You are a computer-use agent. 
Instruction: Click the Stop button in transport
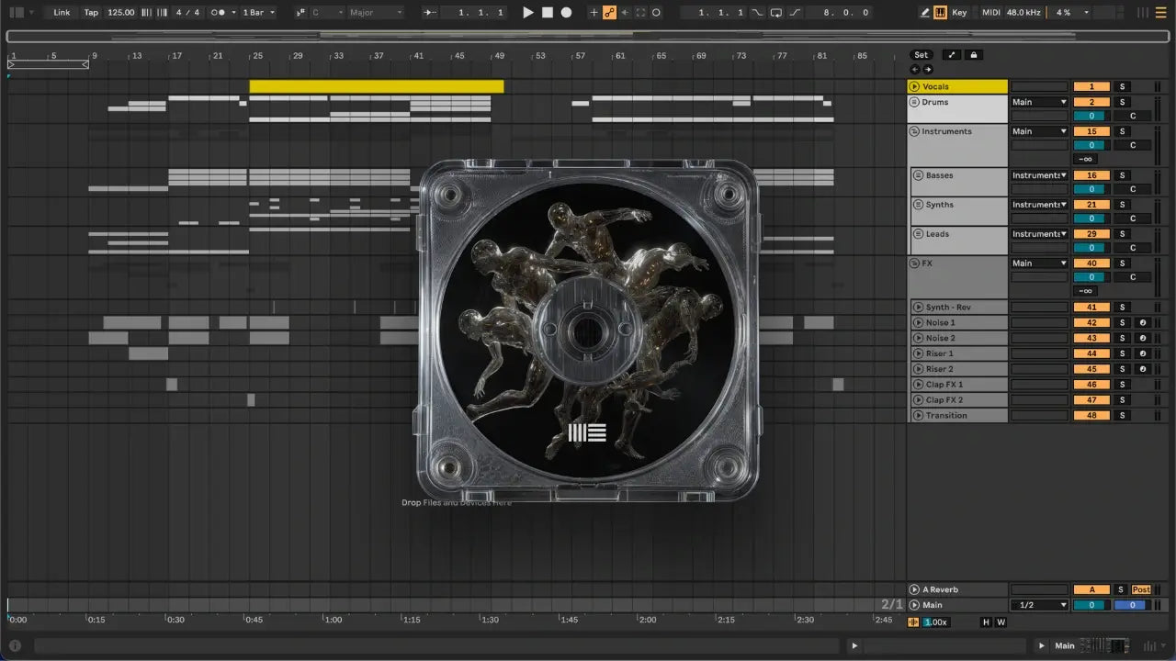pyautogui.click(x=548, y=13)
